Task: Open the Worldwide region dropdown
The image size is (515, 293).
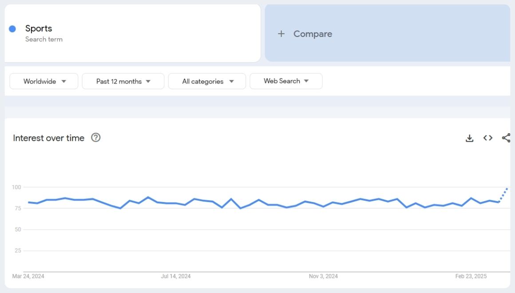Action: click(x=44, y=81)
